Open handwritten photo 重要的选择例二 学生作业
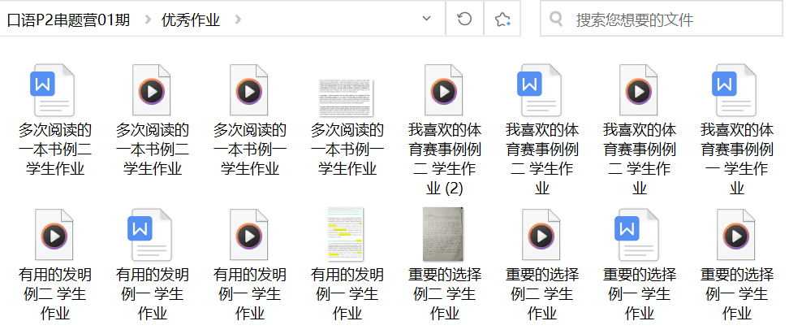The image size is (789, 334). coord(444,235)
